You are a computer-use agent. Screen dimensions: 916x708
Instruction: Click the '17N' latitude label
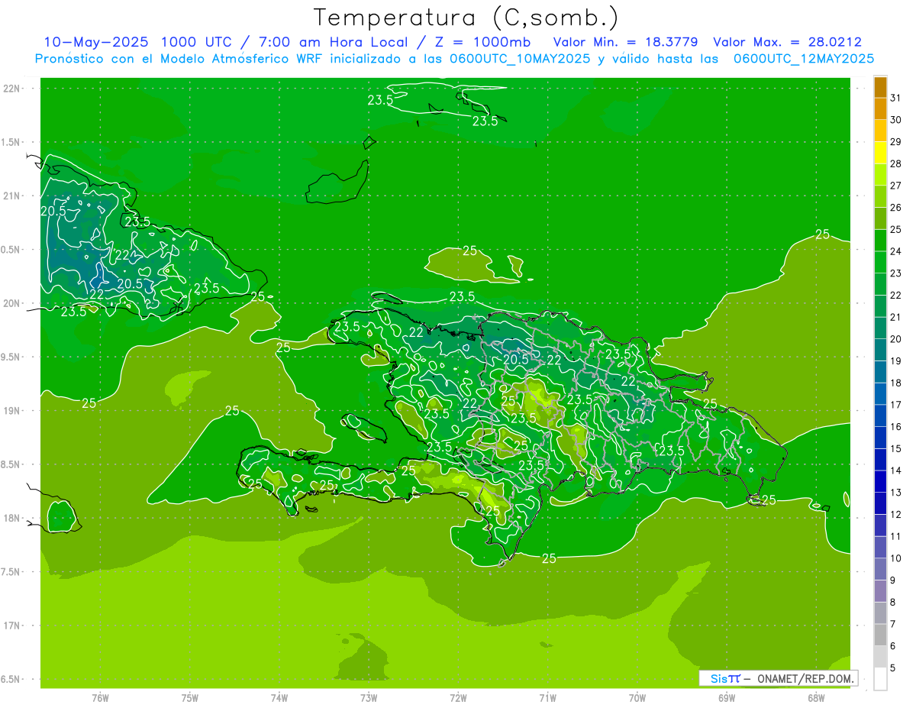click(11, 626)
